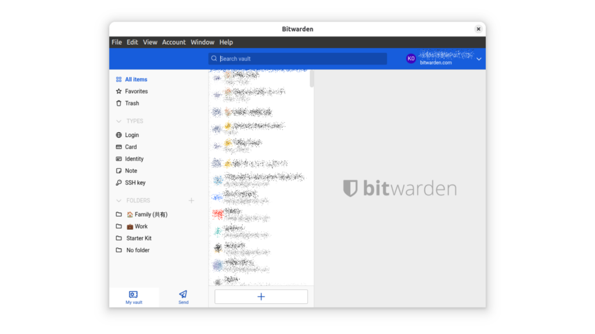Open the Account menu
The height and width of the screenshot is (334, 595).
[x=174, y=42]
